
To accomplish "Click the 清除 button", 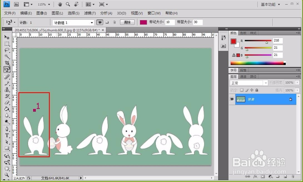I will [127, 22].
